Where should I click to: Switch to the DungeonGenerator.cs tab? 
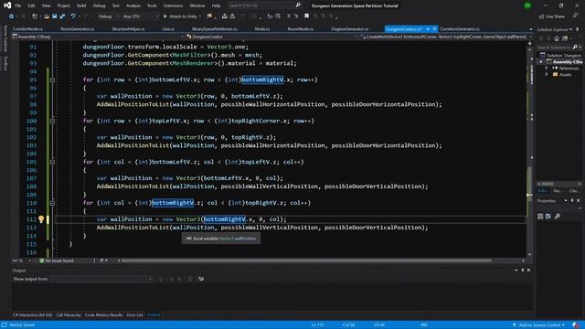pos(349,28)
